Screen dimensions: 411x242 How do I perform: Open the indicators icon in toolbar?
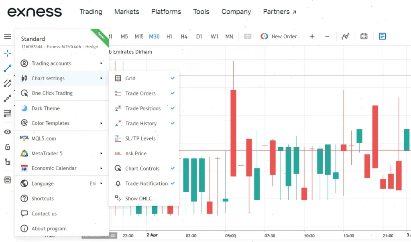345,37
